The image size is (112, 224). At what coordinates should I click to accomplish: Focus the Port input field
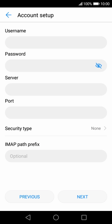[x=56, y=113]
